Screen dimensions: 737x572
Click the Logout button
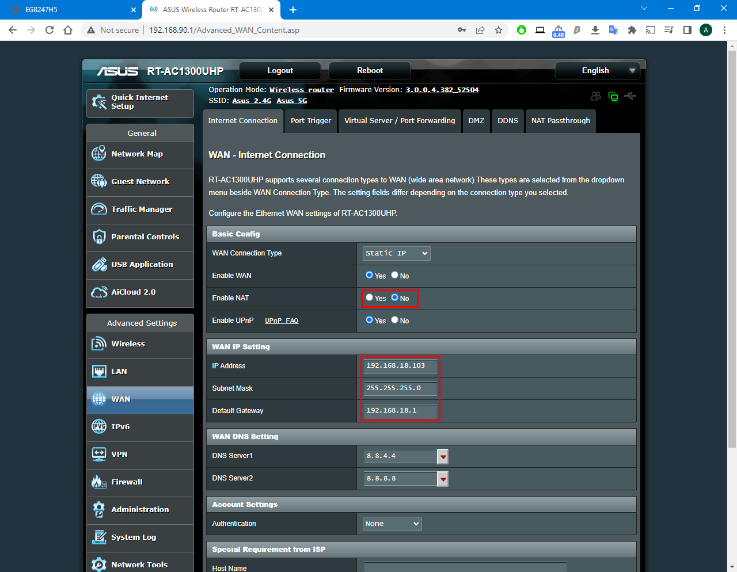(x=280, y=71)
